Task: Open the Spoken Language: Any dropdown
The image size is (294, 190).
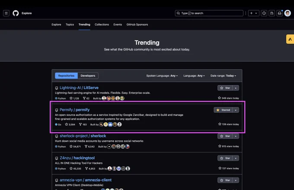Action: (162, 76)
